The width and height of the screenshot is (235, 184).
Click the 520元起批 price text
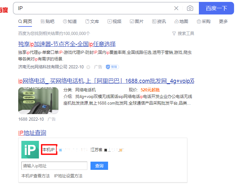click(x=150, y=90)
